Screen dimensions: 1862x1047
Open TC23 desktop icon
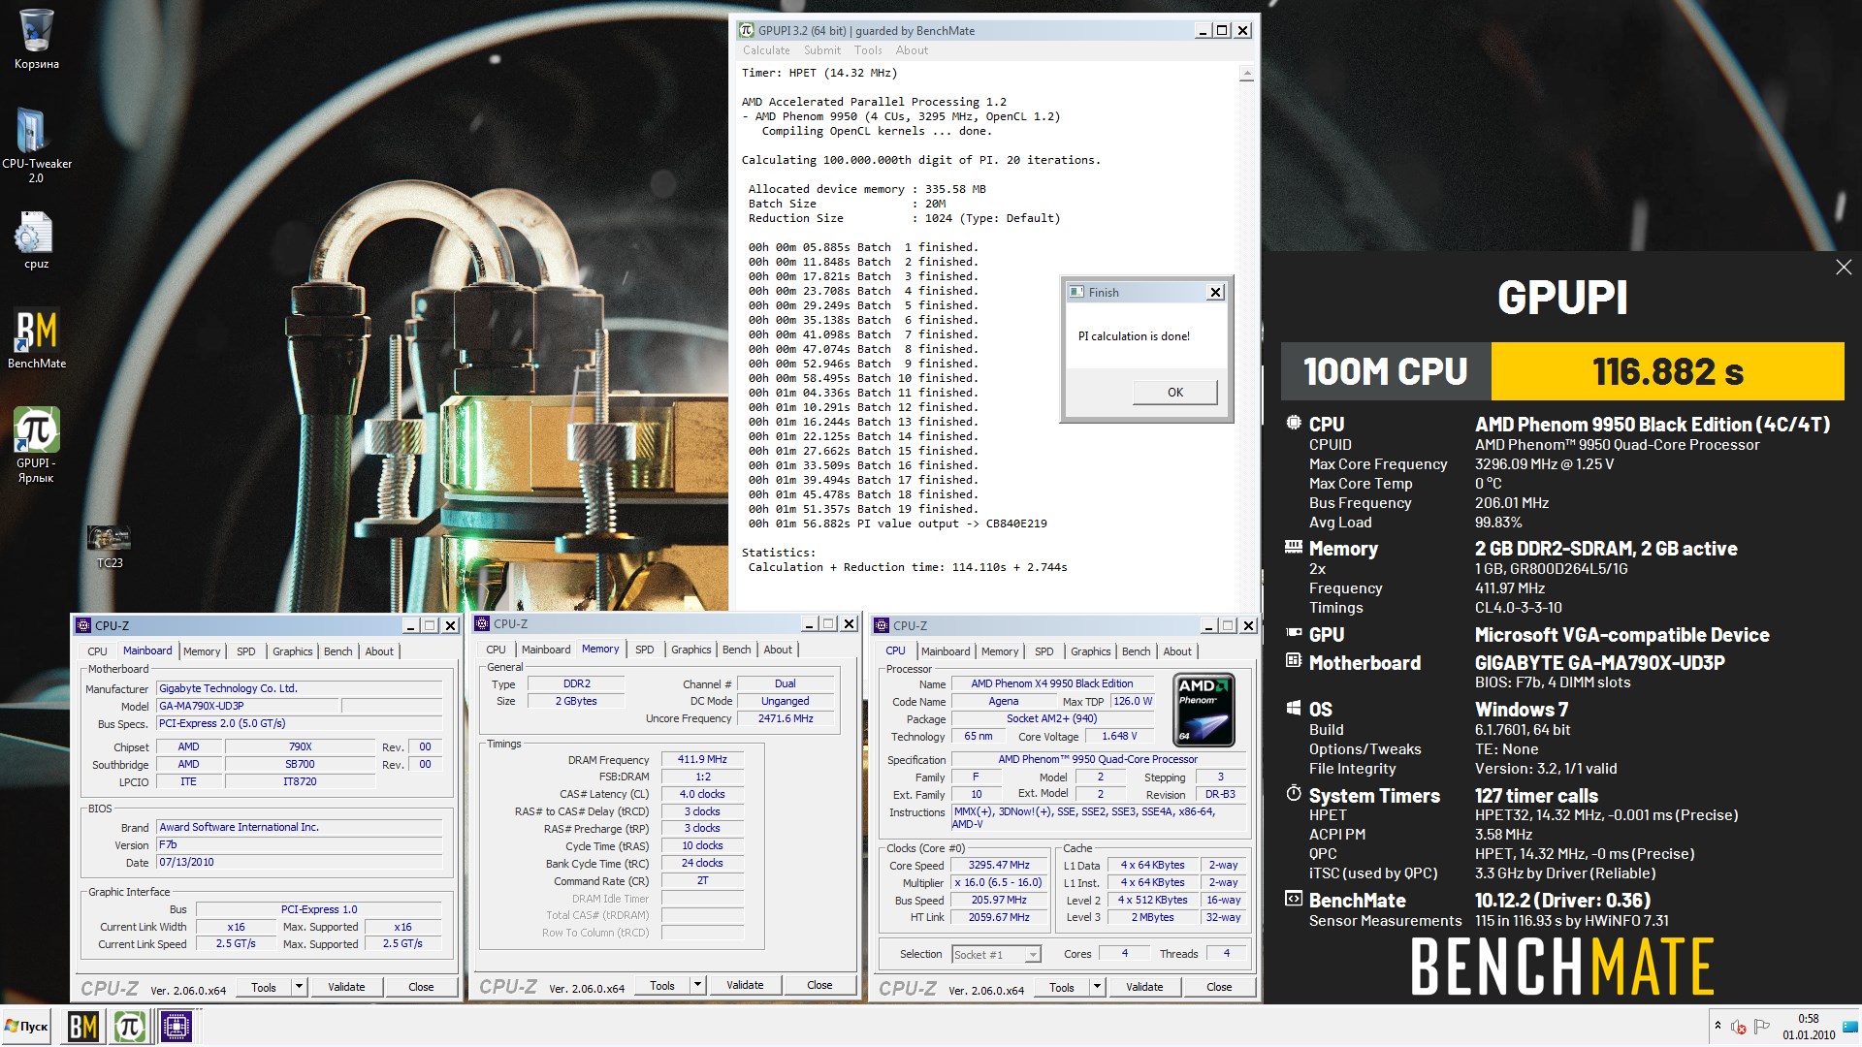110,546
